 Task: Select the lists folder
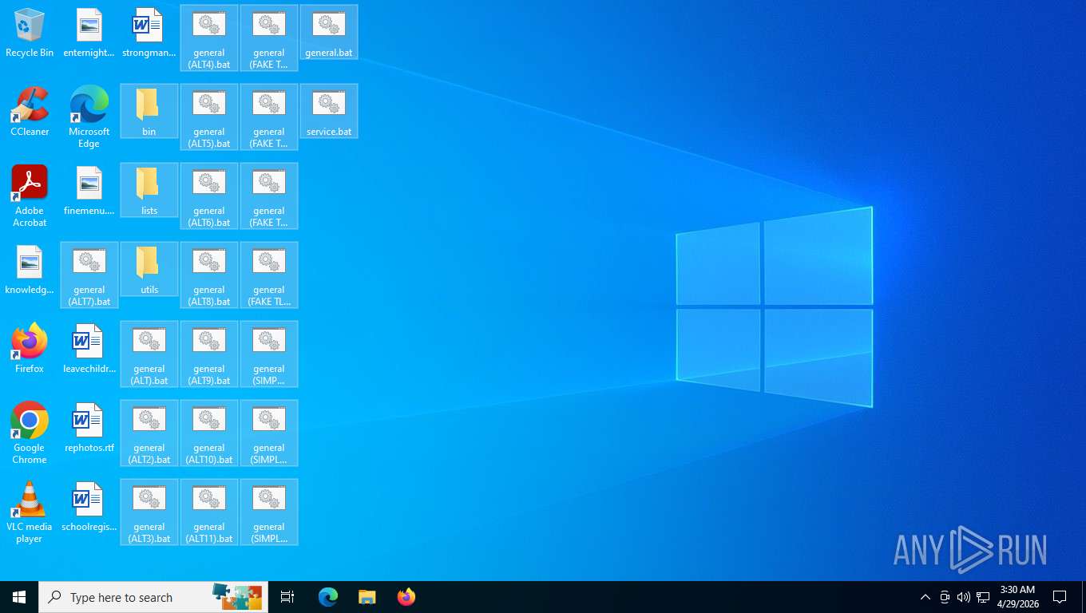pos(149,190)
